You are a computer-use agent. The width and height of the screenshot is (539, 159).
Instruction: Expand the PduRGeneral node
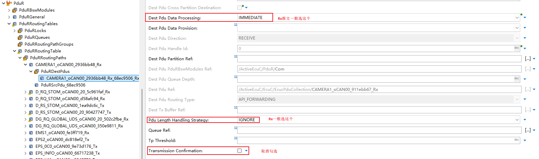9,17
